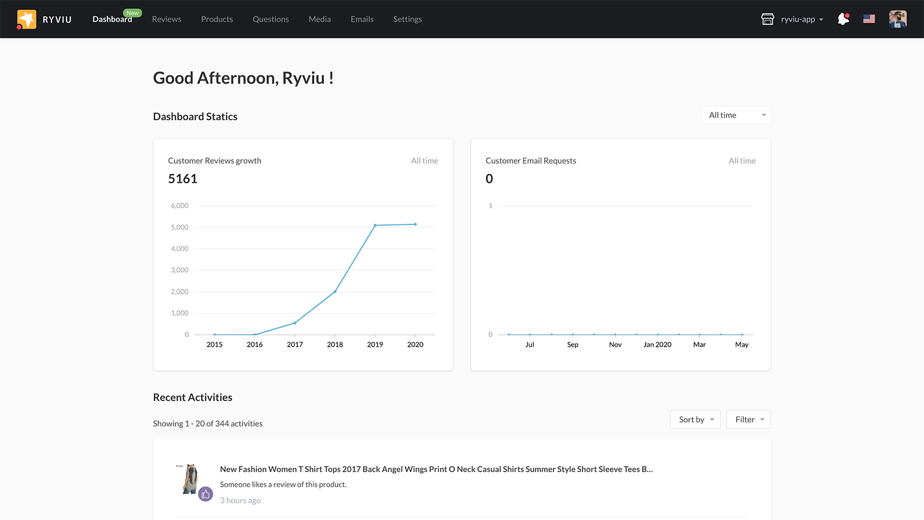Expand the Sort by dropdown
Screen dimensions: 924x520
click(695, 419)
